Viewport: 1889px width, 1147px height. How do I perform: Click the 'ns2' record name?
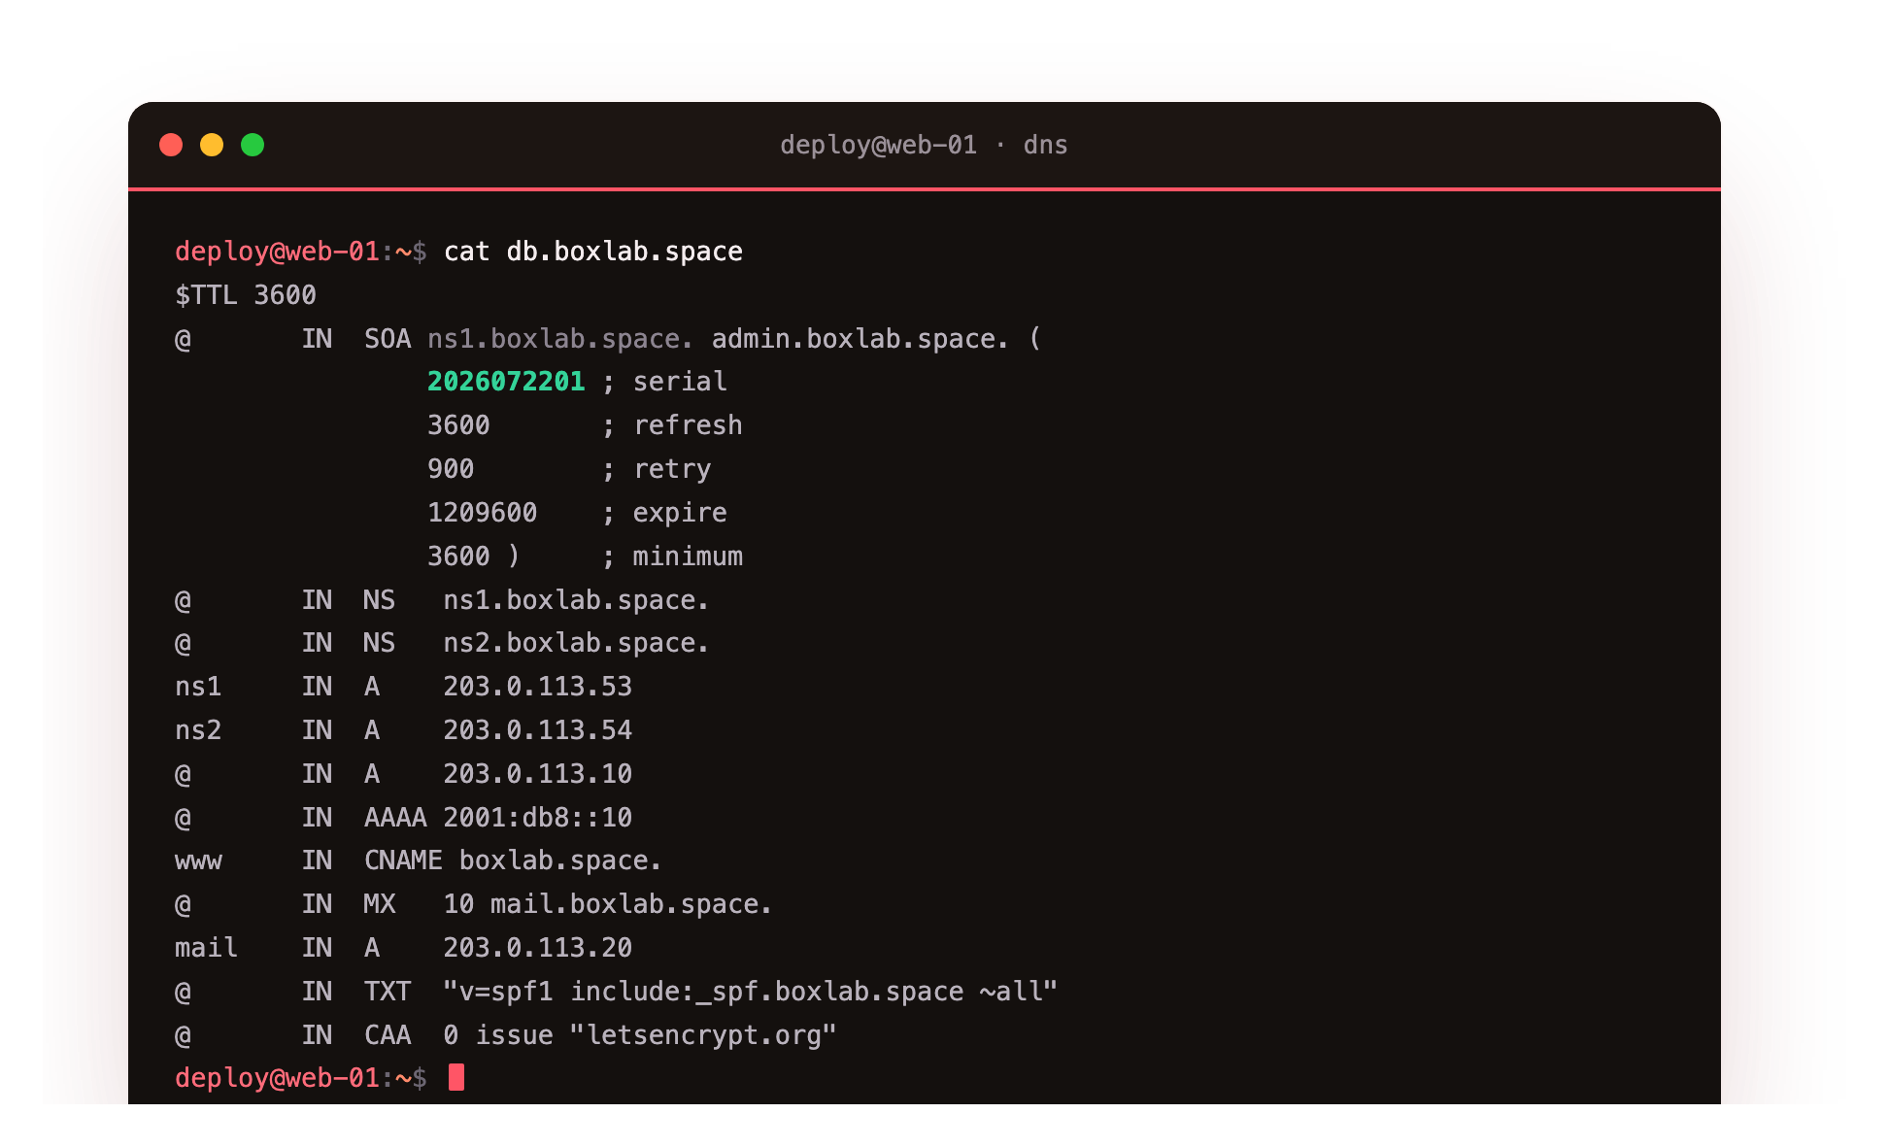198,730
